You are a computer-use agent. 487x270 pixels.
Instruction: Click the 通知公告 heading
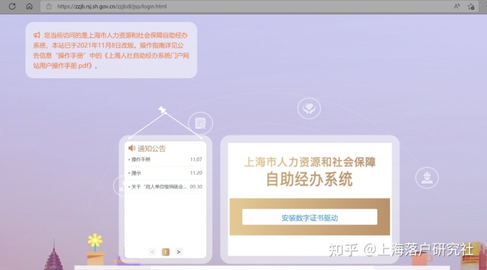151,149
